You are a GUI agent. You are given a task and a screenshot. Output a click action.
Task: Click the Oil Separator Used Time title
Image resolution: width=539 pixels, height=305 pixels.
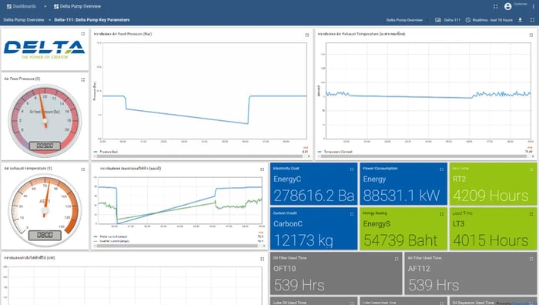[x=474, y=303]
